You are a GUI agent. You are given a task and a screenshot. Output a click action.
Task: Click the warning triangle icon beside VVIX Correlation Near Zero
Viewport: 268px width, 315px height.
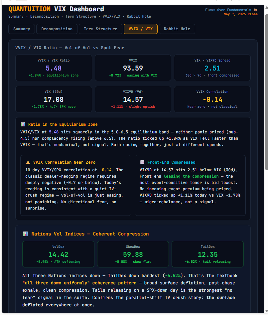click(28, 162)
